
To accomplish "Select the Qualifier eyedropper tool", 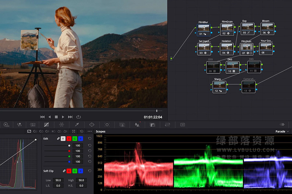I will (x=77, y=124).
